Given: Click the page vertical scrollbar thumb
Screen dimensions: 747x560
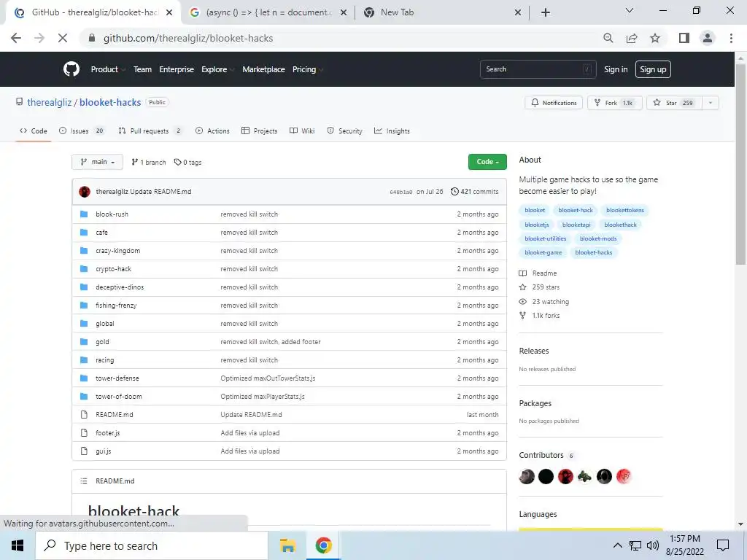Looking at the screenshot, I should coord(740,164).
